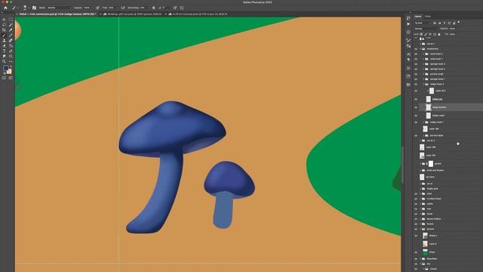The height and width of the screenshot is (272, 483).
Task: Toggle visibility of ground group
Action: pos(416,229)
